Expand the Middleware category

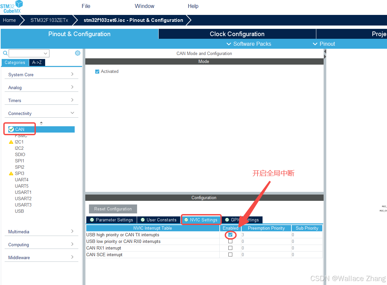click(41, 257)
